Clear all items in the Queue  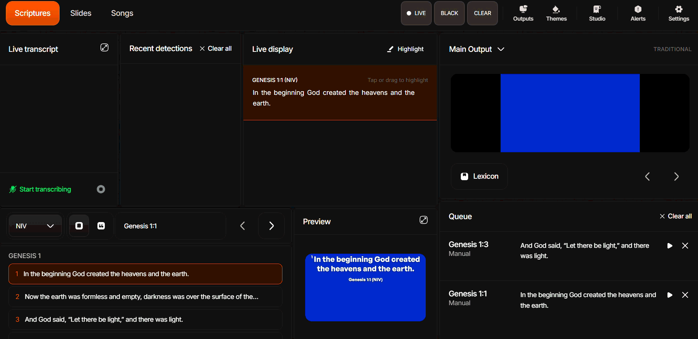(x=676, y=216)
